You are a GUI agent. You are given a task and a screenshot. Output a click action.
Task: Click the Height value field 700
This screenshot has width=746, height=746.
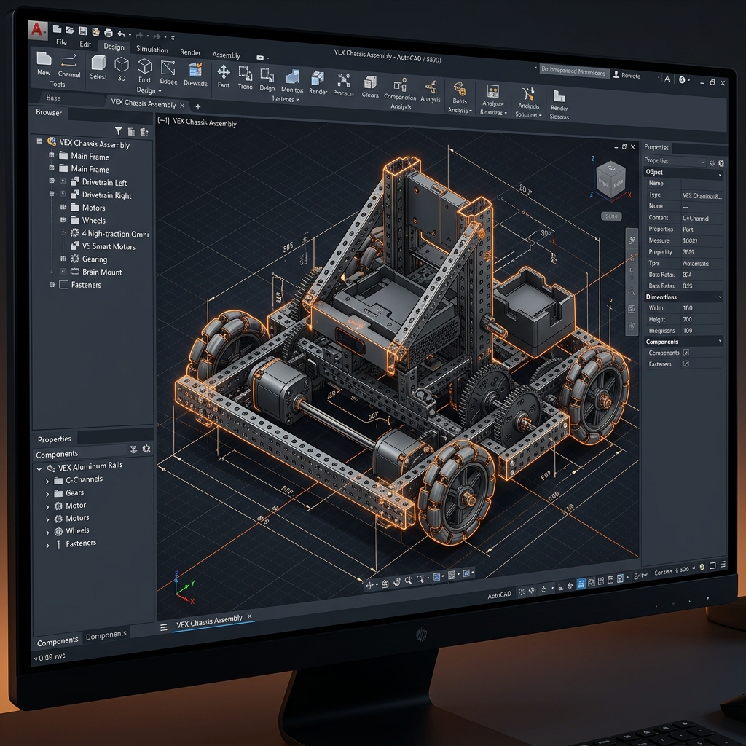[x=702, y=319]
